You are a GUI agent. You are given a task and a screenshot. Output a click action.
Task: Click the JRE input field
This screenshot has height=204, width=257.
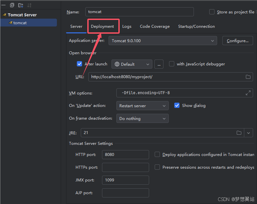coord(162,133)
